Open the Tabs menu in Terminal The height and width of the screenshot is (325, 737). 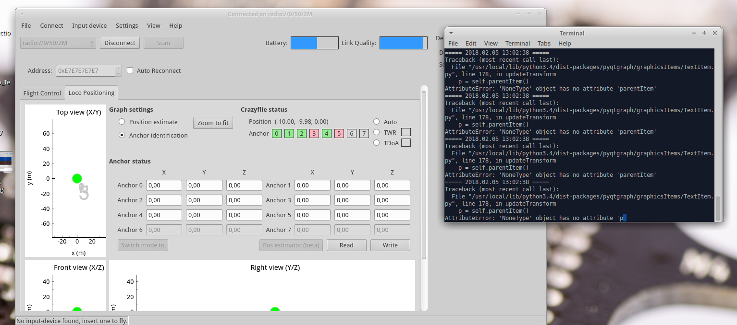pos(544,43)
